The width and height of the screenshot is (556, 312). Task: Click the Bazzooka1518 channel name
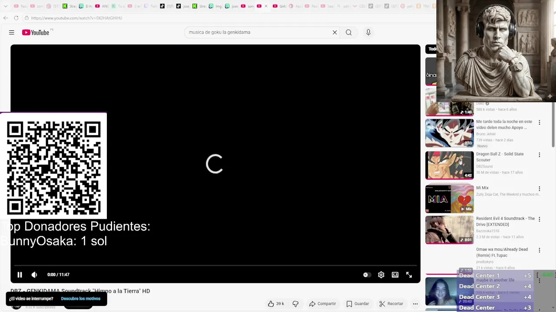(x=488, y=231)
